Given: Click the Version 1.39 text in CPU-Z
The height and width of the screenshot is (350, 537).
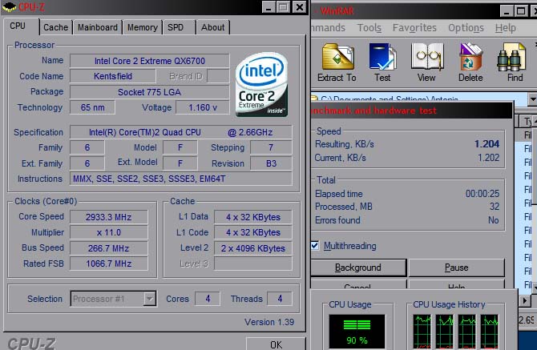Looking at the screenshot, I should 269,322.
